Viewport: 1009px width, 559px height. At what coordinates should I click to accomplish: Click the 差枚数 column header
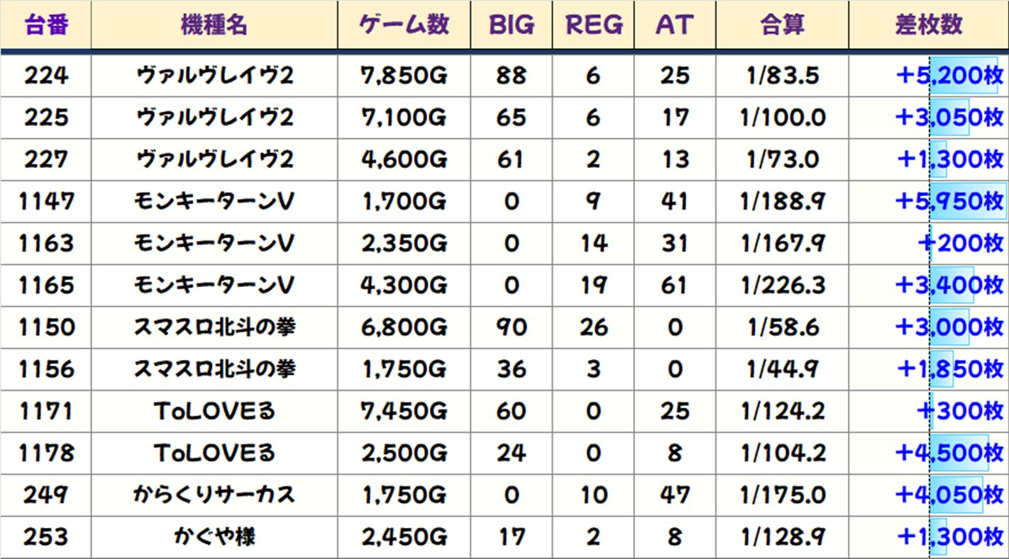tap(928, 25)
